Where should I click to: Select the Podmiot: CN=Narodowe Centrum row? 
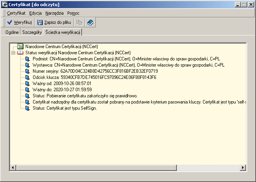point(126,59)
